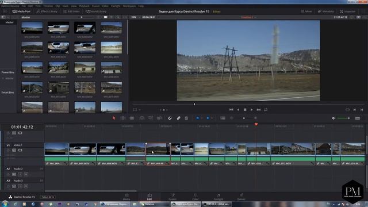
Task: Open the Help menu
Action: 141,6
